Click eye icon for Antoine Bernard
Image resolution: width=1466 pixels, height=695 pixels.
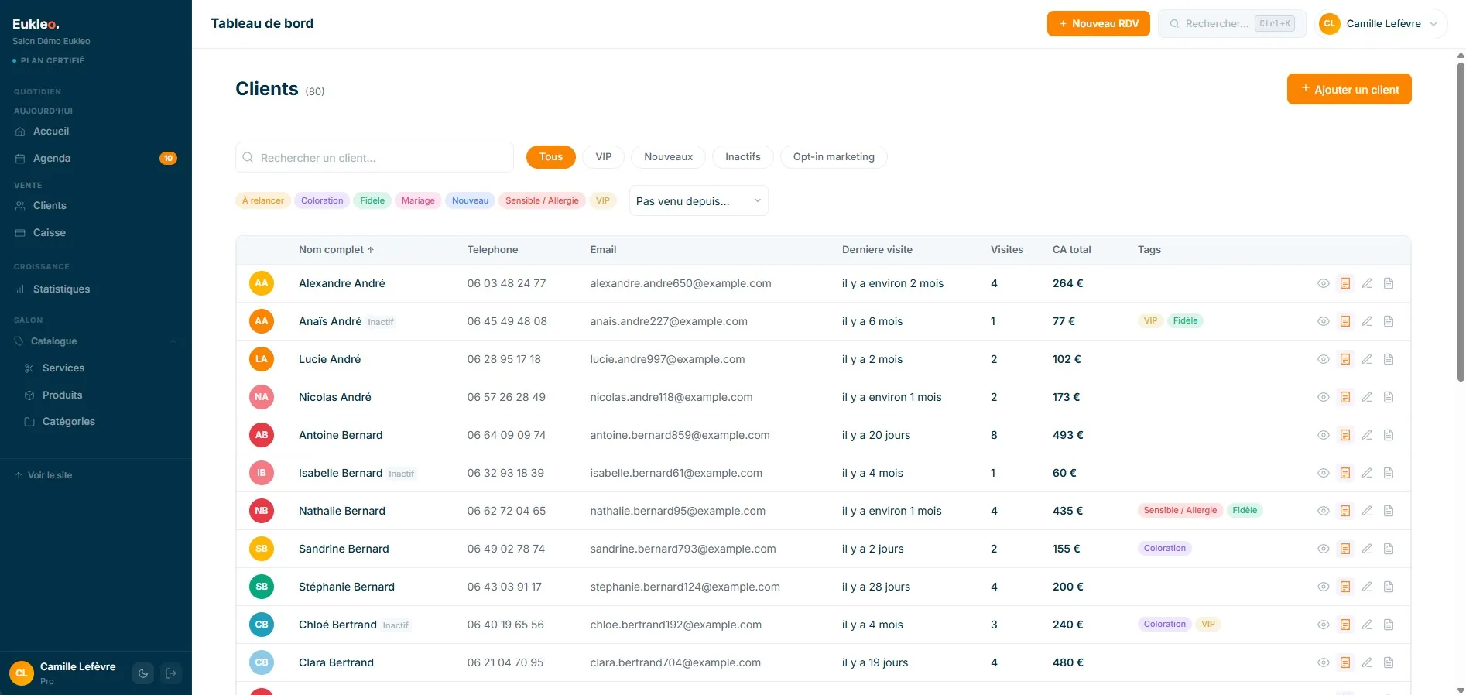coord(1324,435)
